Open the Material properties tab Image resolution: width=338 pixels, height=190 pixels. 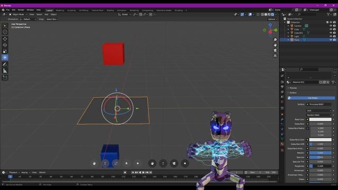click(x=282, y=144)
